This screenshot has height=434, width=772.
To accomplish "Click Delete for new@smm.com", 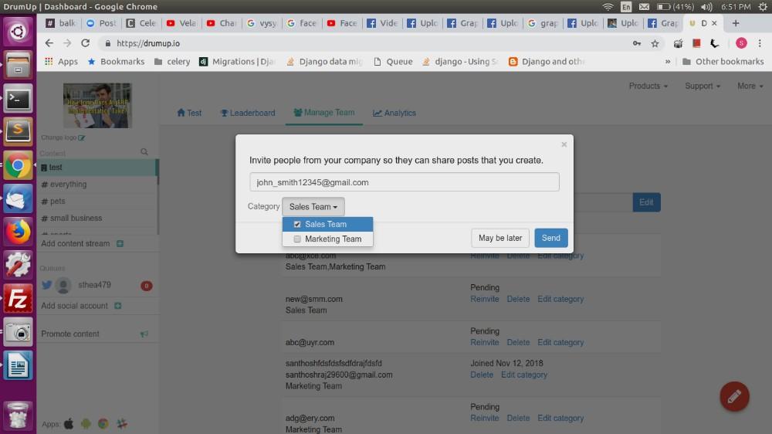I will pos(518,299).
